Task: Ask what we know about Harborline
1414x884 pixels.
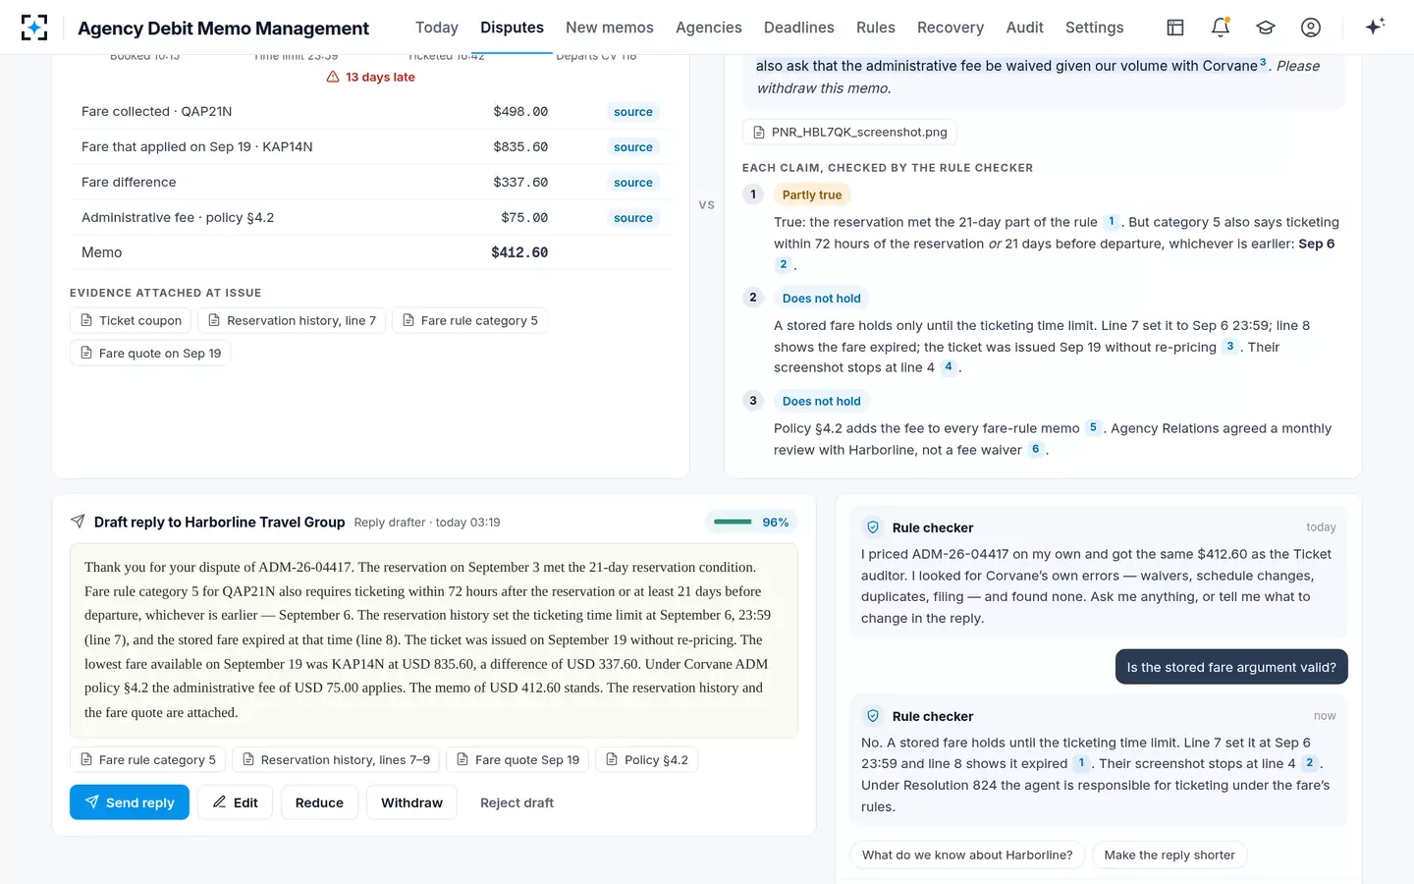Action: tap(967, 855)
